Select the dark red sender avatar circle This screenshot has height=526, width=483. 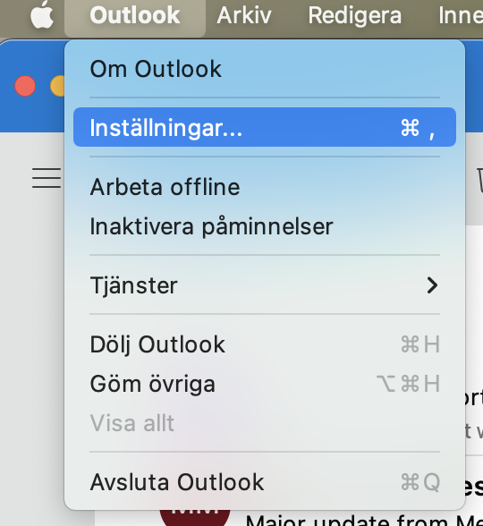click(195, 518)
